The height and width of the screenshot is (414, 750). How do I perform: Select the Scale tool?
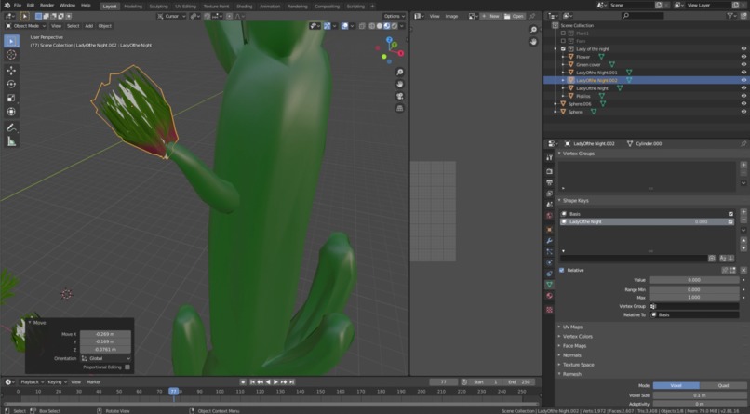click(11, 98)
